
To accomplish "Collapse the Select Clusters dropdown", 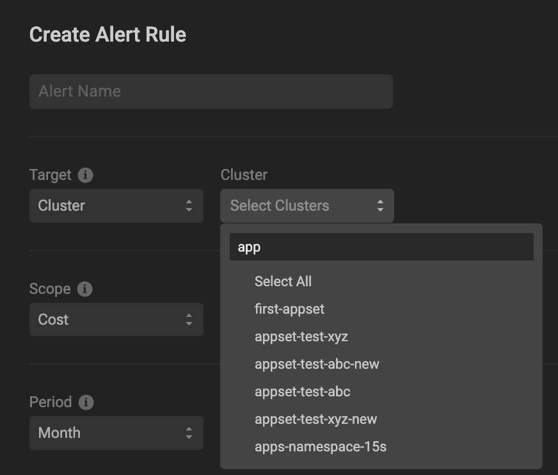I will [307, 205].
